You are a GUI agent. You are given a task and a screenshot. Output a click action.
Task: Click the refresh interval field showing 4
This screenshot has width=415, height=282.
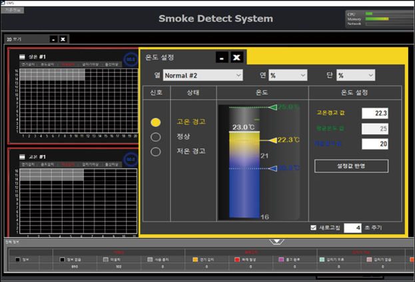click(x=352, y=228)
